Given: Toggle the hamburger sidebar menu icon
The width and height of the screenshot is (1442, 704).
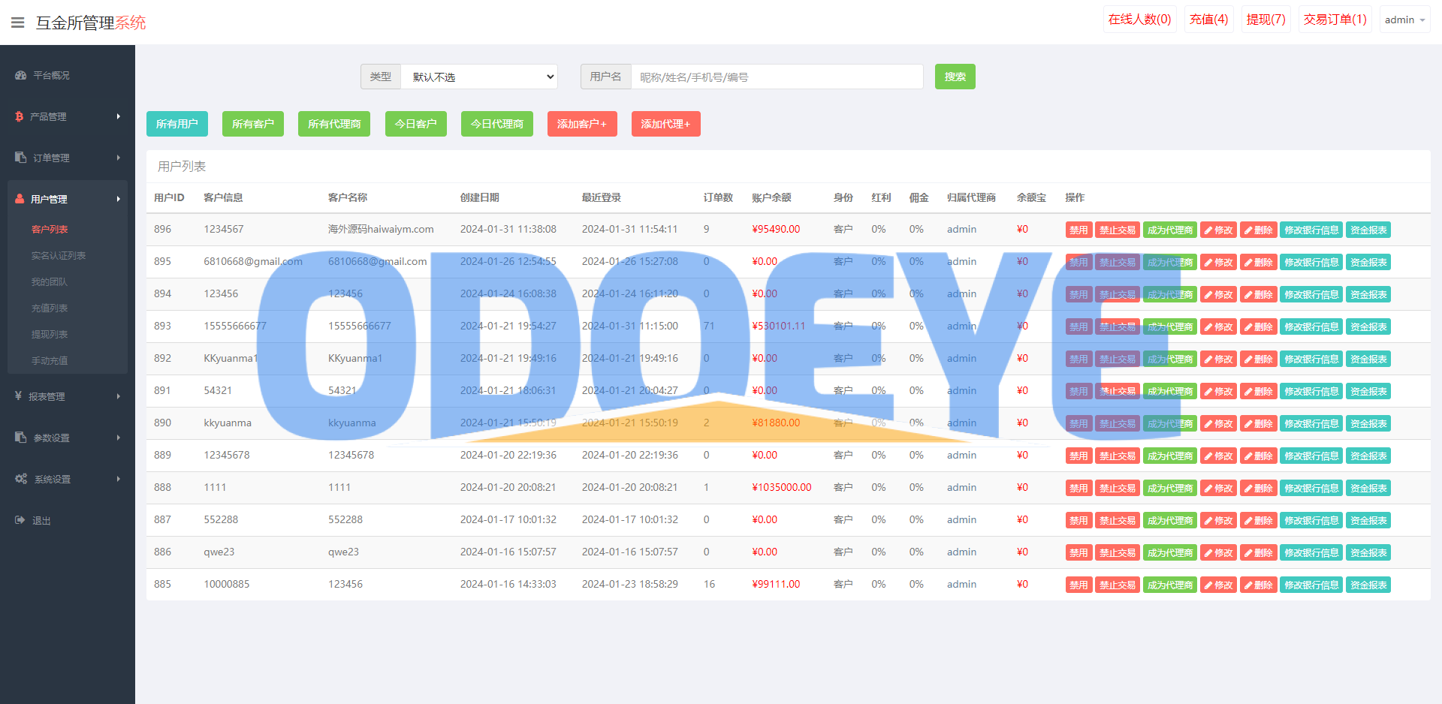Looking at the screenshot, I should click(18, 23).
